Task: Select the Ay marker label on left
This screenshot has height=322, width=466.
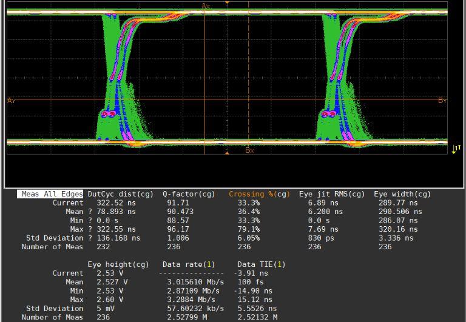Action: point(11,101)
